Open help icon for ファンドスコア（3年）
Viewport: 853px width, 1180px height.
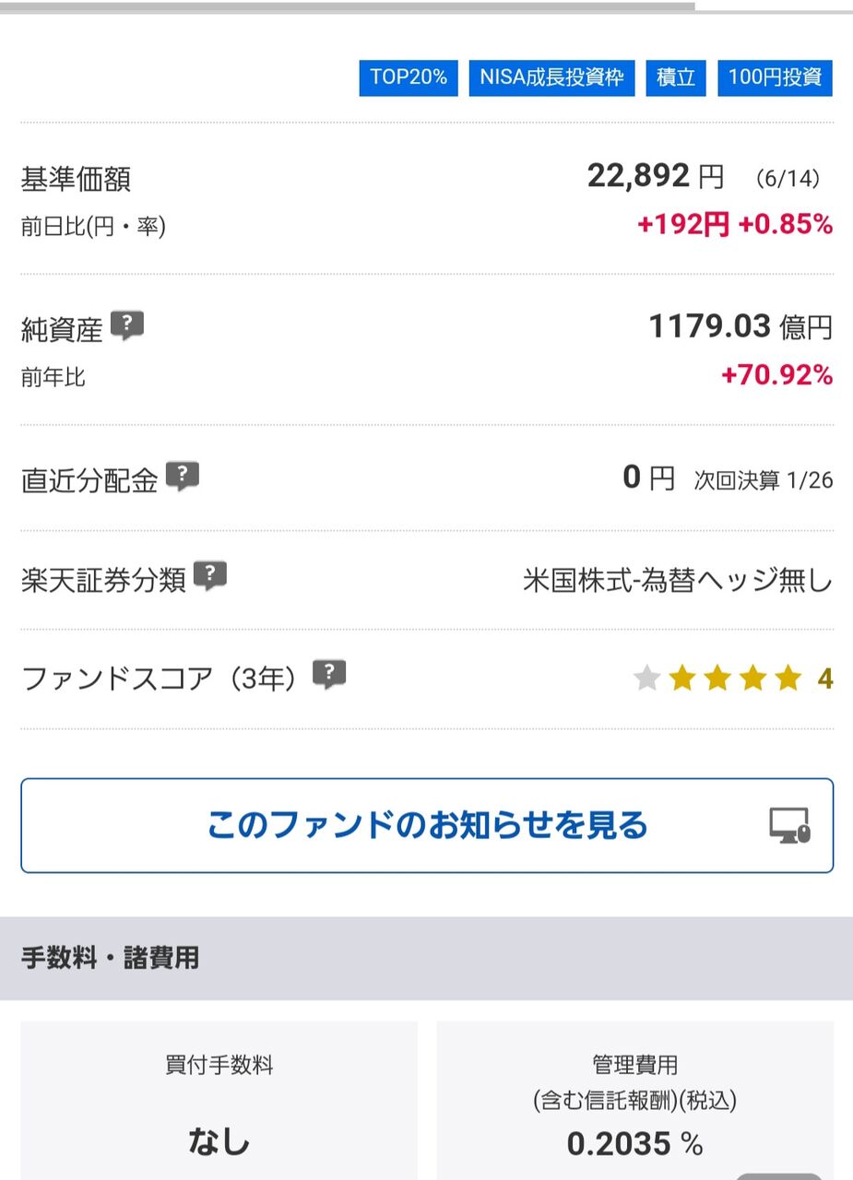[x=329, y=675]
